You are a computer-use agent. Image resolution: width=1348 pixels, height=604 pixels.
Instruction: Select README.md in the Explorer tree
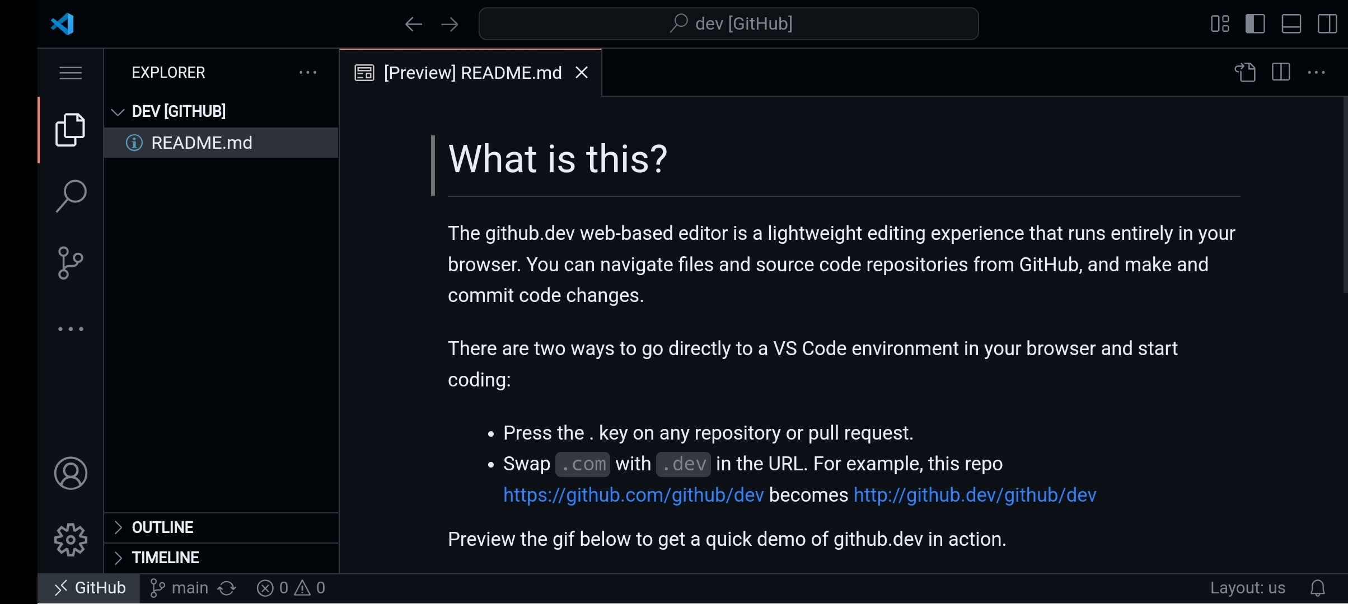coord(221,143)
